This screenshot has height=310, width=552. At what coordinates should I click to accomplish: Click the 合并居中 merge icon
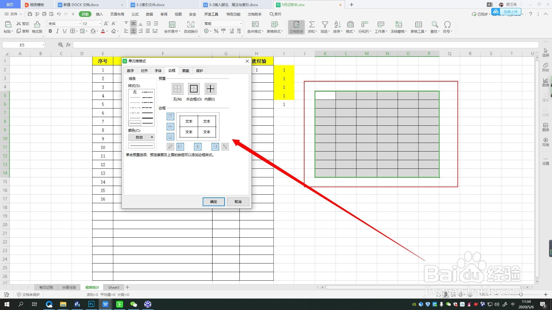[x=172, y=24]
